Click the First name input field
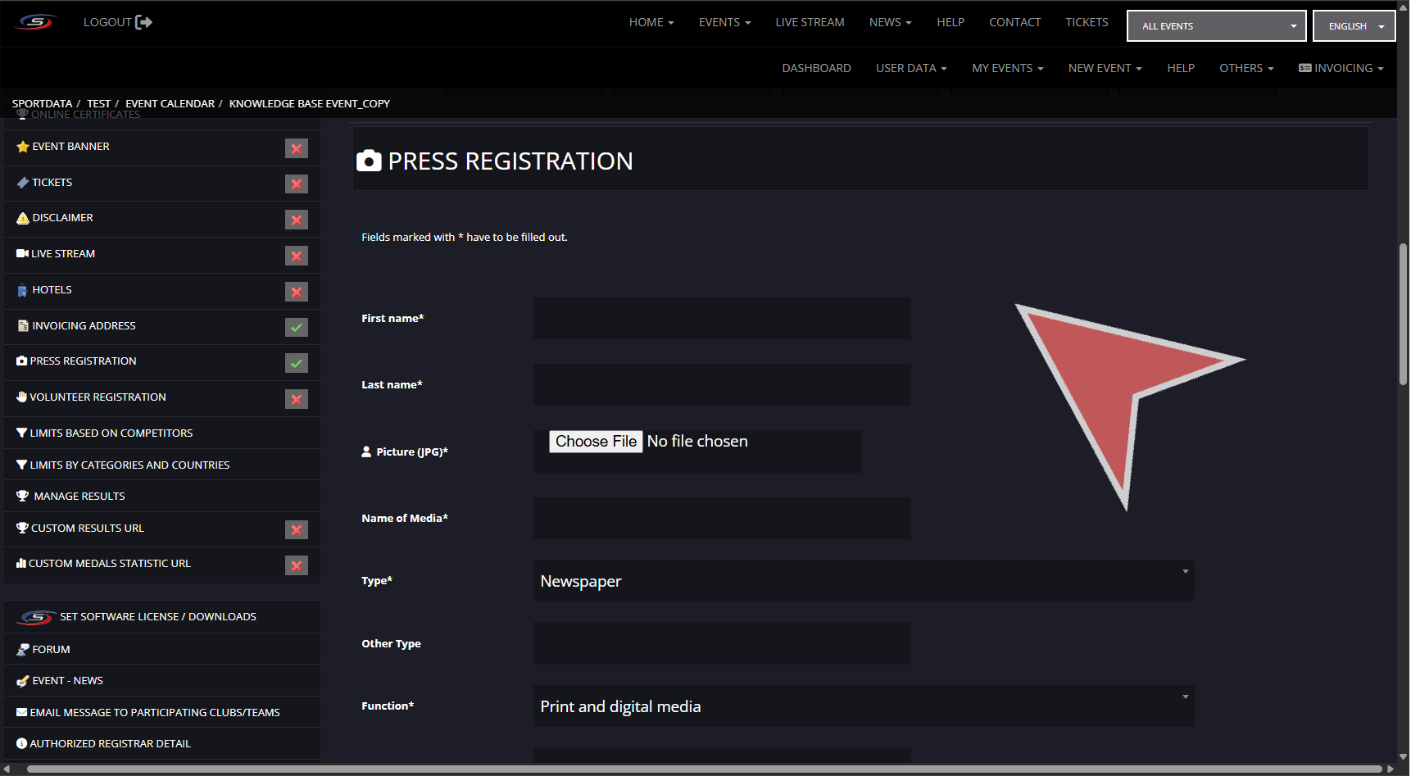Screen dimensions: 1411x776 click(721, 319)
